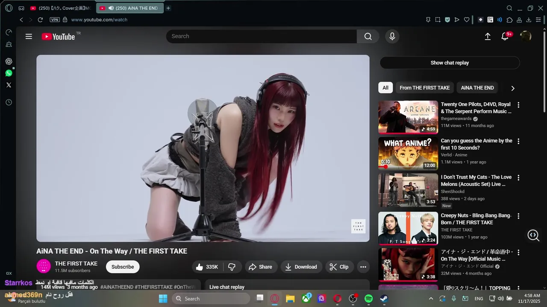The width and height of the screenshot is (547, 307).
Task: Open the Arcane thumbnail video
Action: tap(408, 117)
